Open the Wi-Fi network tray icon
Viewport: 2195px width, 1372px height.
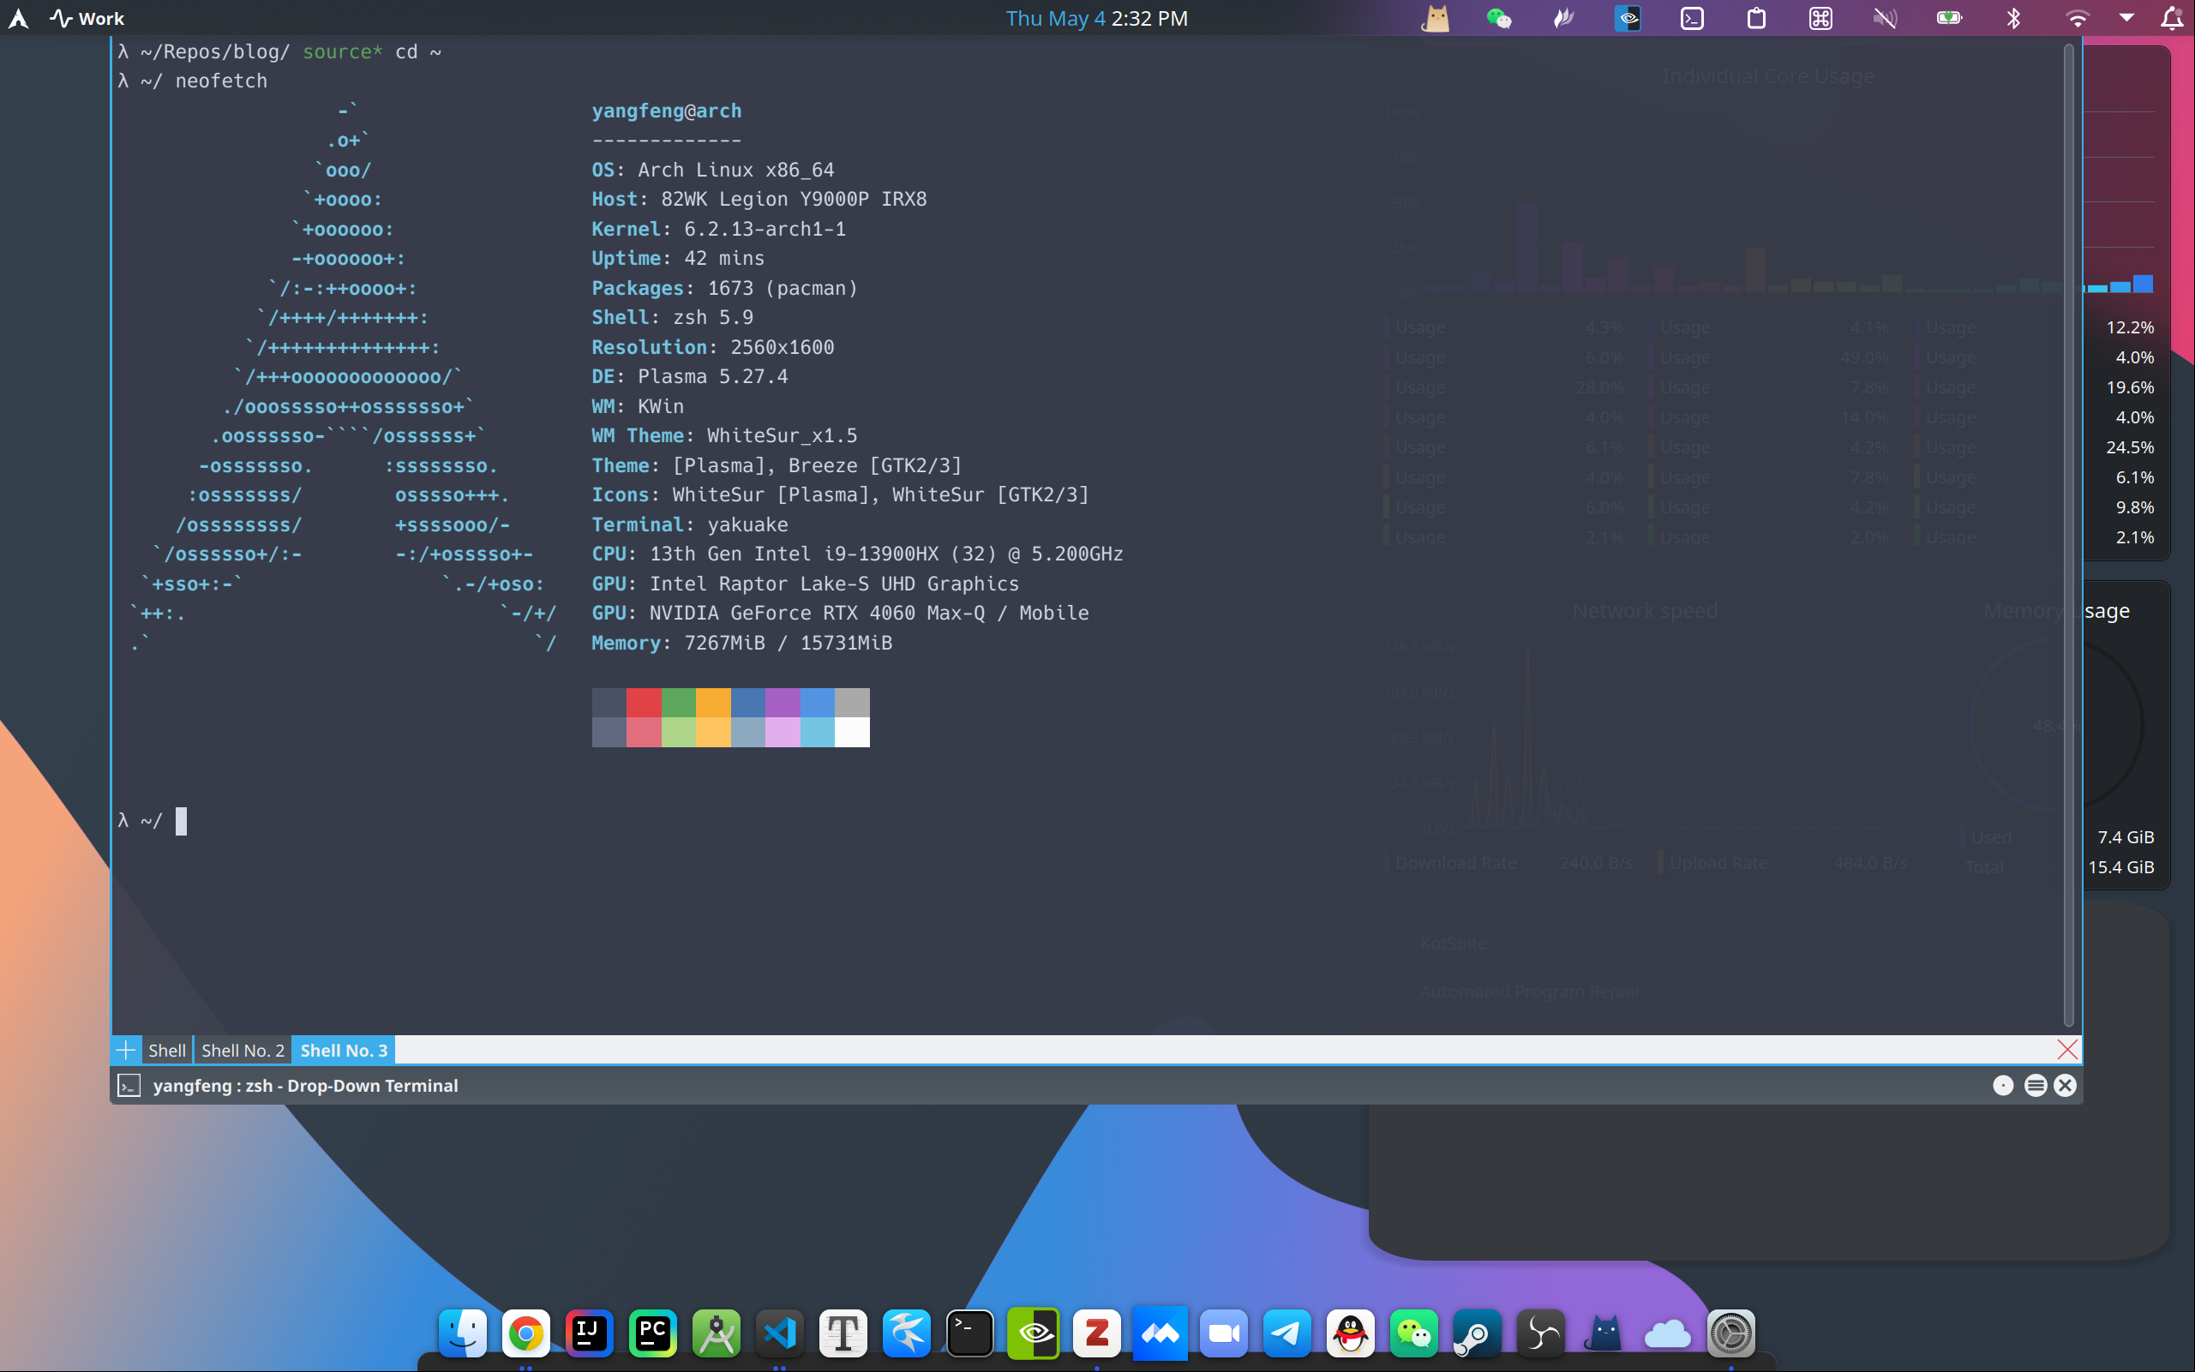[2077, 18]
